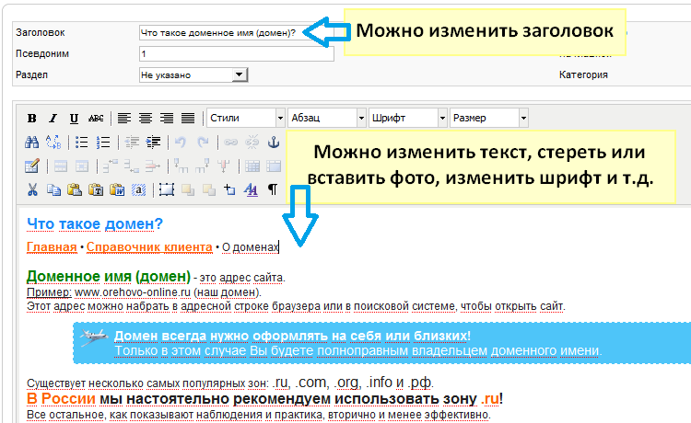Insert table row after
Viewport: 691px width, 423px height.
tap(132, 166)
